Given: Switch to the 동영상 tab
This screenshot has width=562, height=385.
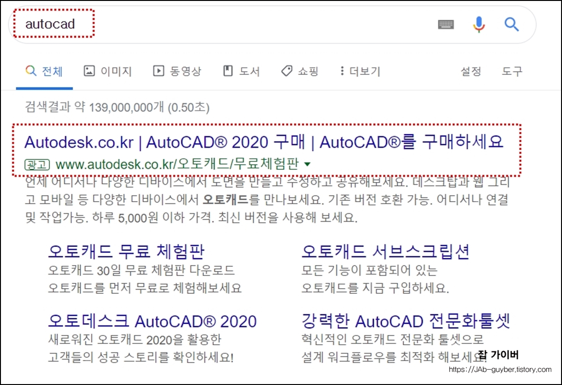Looking at the screenshot, I should click(x=177, y=71).
